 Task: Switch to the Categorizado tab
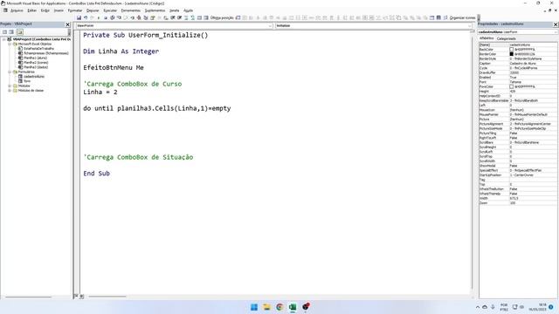507,38
